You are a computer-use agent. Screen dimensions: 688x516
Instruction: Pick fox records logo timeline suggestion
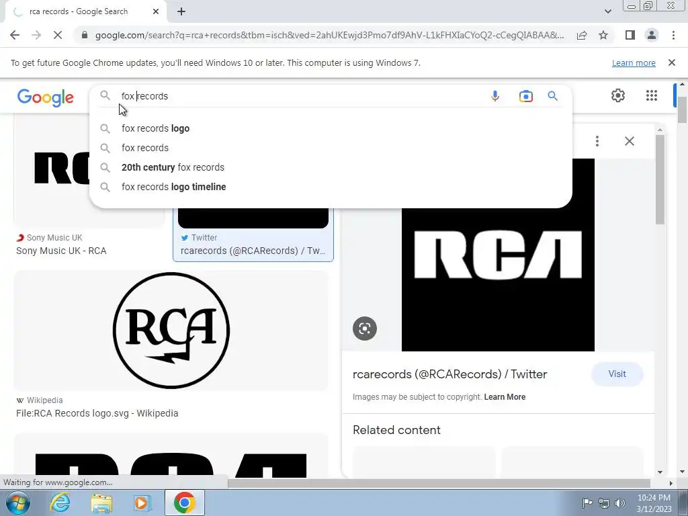pos(331,187)
